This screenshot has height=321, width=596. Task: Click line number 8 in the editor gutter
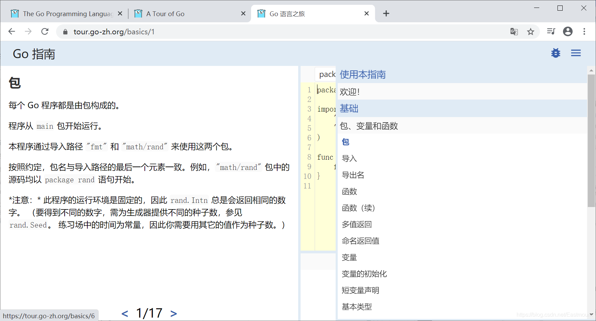(309, 157)
